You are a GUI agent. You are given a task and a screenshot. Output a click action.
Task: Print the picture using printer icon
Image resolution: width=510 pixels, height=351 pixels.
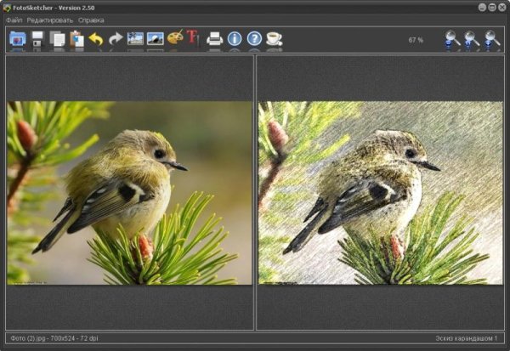[x=215, y=39]
